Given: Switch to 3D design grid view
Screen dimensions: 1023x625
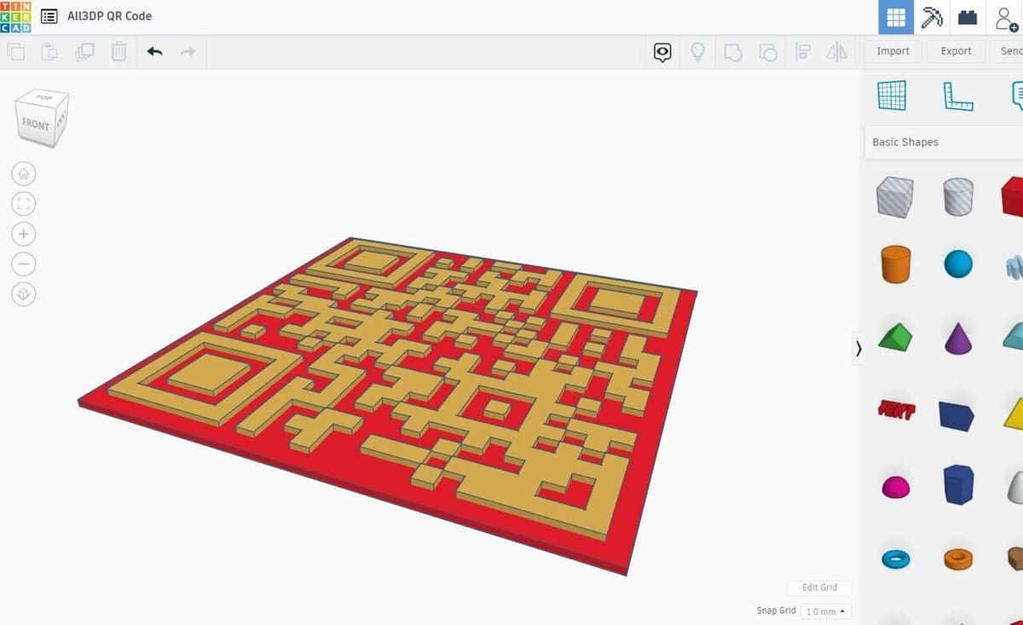Looking at the screenshot, I should 896,17.
